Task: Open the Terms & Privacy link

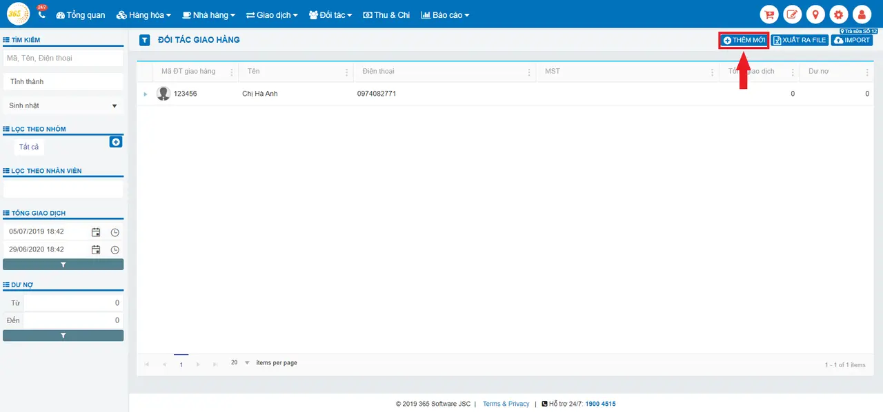Action: tap(506, 404)
